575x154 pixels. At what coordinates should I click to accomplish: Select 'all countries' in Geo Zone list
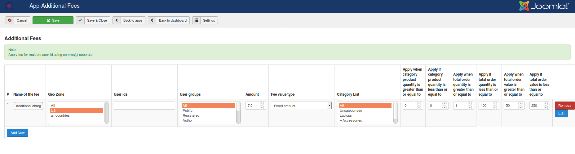coord(60,116)
